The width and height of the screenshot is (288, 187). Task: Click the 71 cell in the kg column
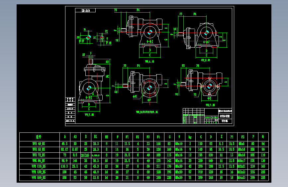[190, 178]
